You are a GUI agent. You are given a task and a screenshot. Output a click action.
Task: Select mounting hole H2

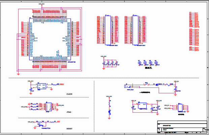pos(145,63)
